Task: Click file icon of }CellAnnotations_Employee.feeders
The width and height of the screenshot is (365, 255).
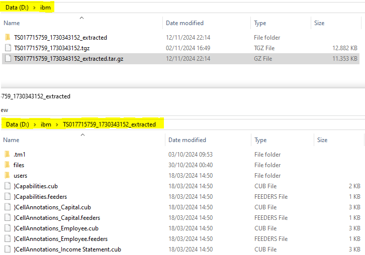Action: tap(8, 239)
